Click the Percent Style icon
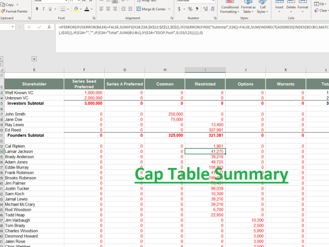 (190, 9)
